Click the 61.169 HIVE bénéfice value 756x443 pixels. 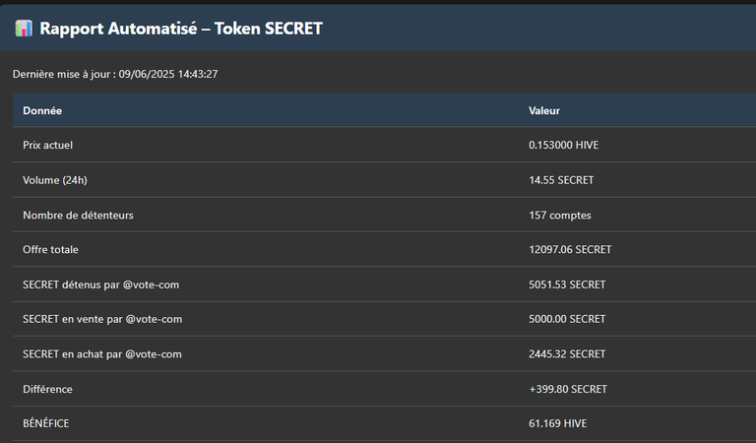pos(558,423)
